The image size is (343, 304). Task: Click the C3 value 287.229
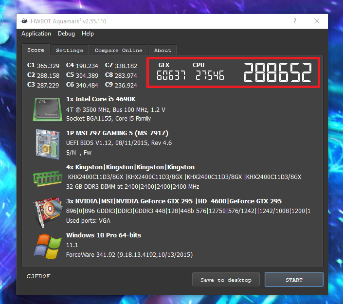[x=48, y=85]
